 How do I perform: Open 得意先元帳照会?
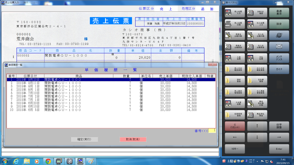[235, 47]
